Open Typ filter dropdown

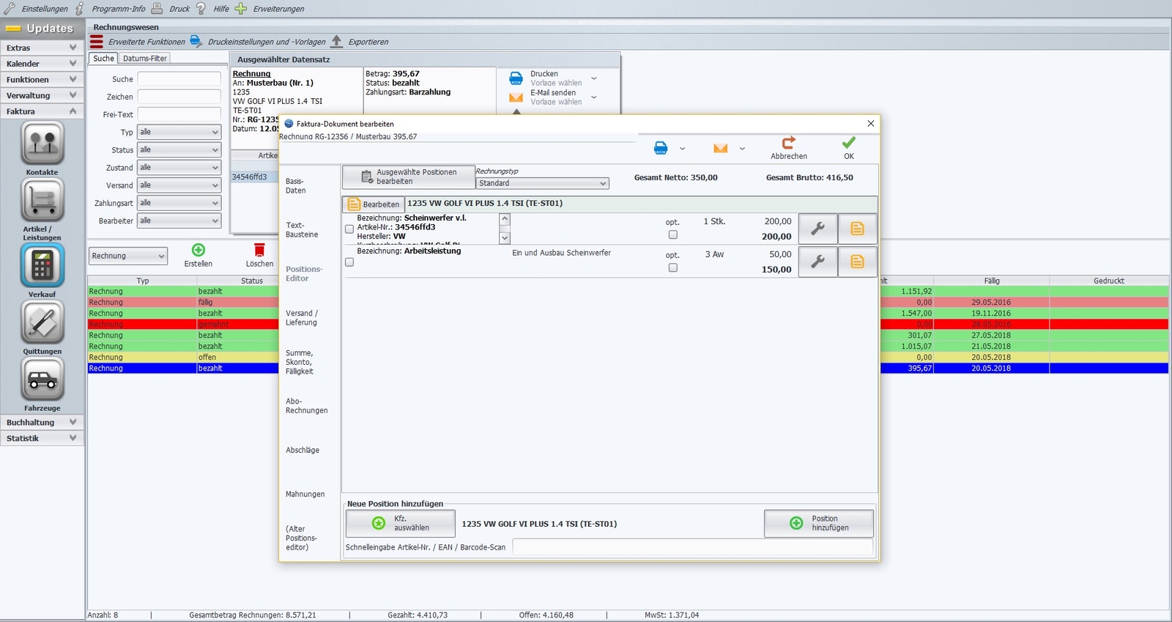pyautogui.click(x=179, y=132)
